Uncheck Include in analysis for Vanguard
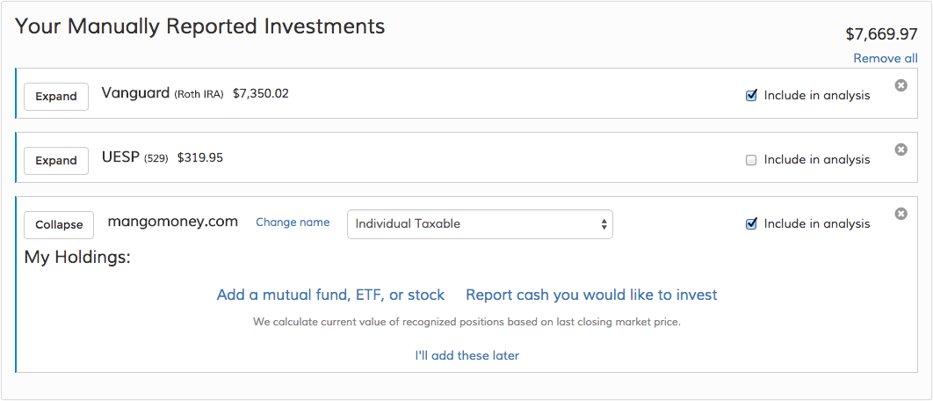Viewport: 933px width, 401px height. [x=751, y=96]
